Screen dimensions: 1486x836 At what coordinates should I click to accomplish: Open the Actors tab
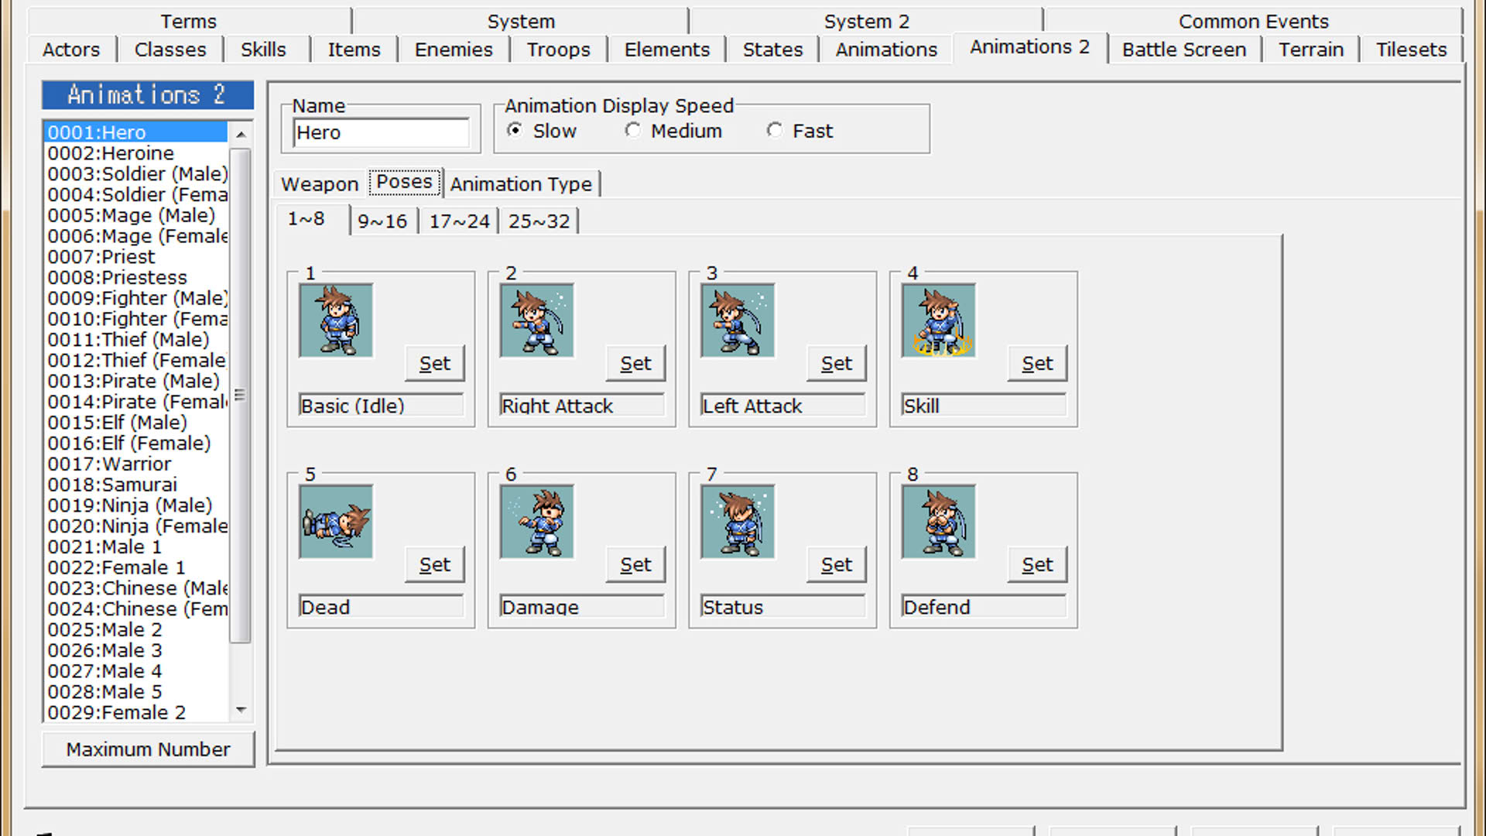coord(71,50)
